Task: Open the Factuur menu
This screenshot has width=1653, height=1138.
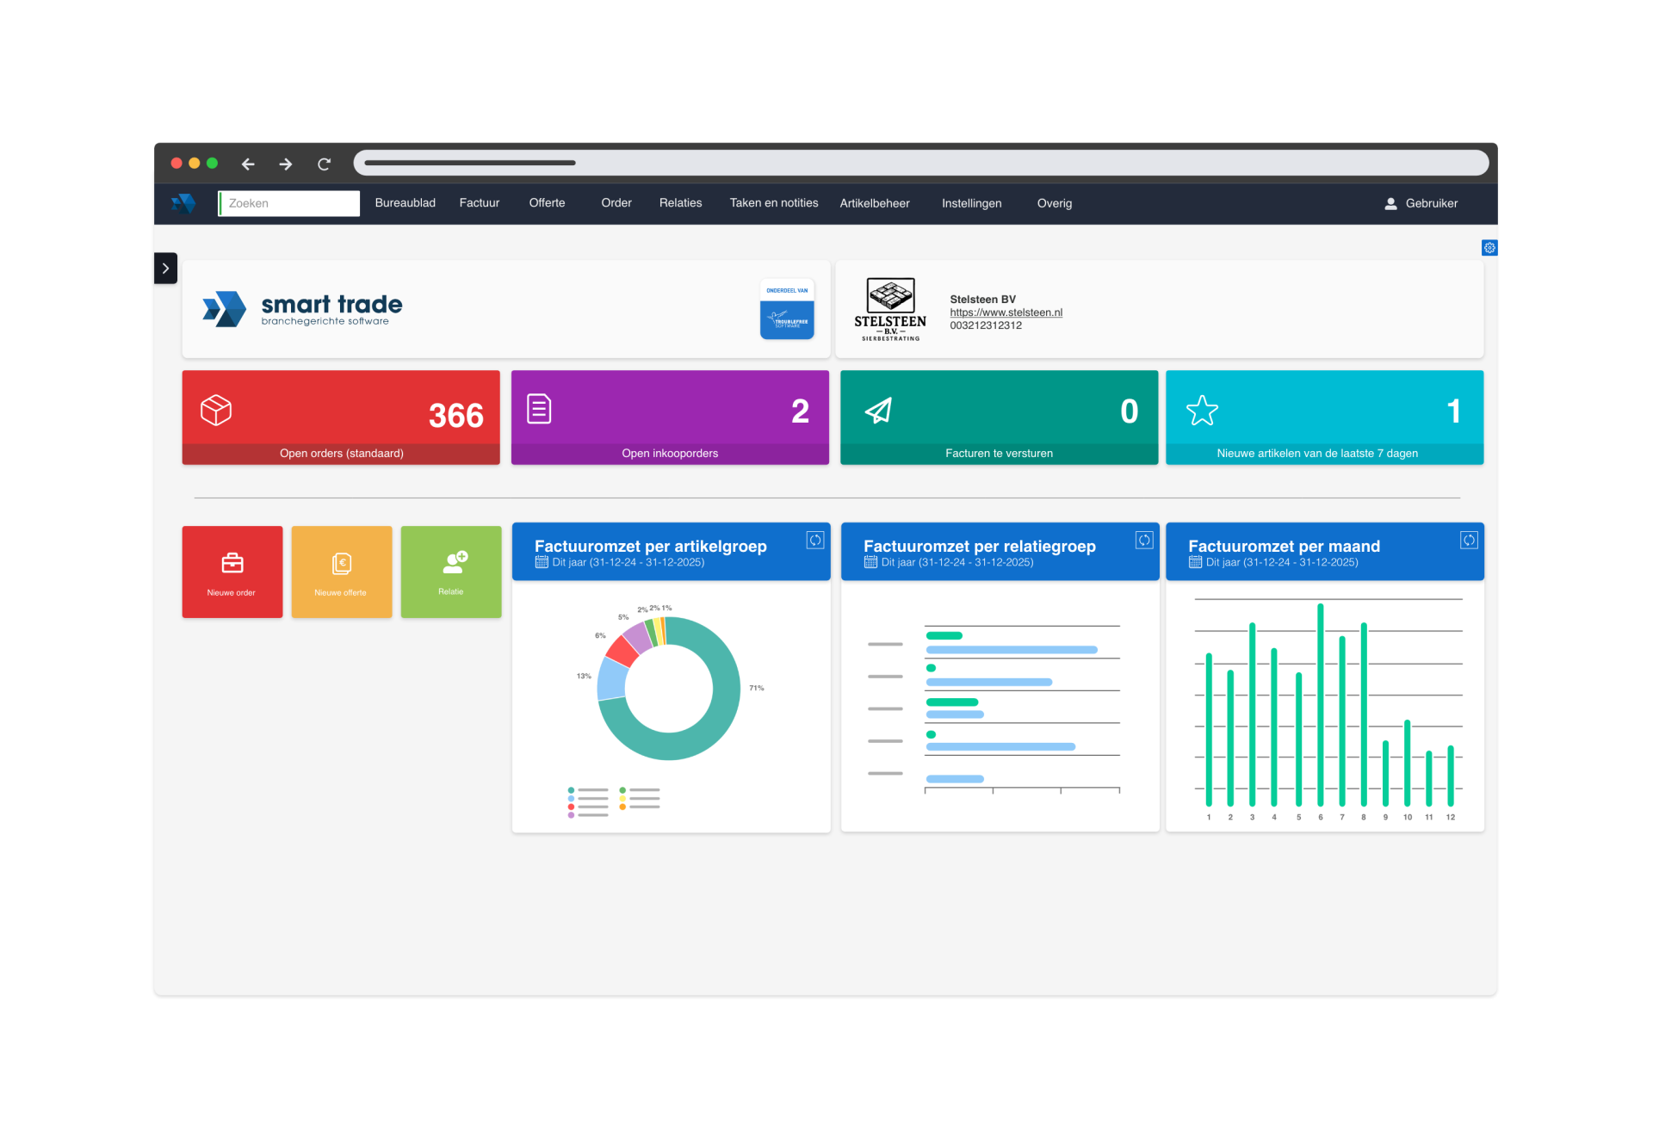Action: click(x=479, y=203)
